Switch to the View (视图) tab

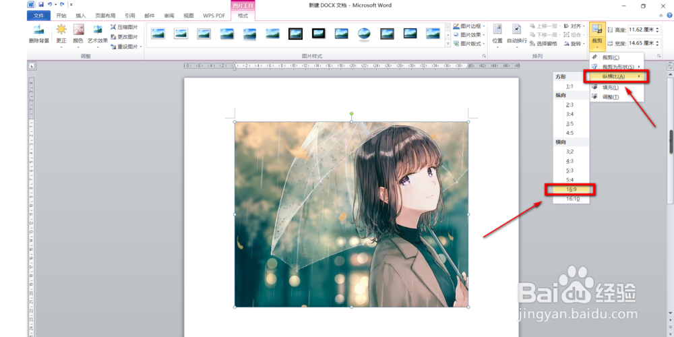189,16
